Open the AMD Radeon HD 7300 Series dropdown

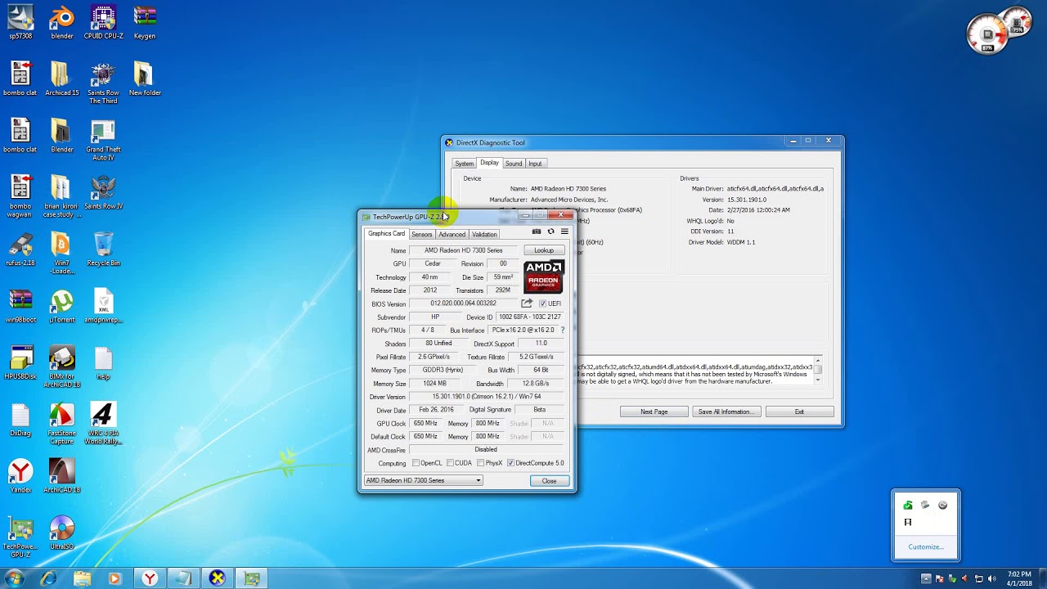coord(424,480)
